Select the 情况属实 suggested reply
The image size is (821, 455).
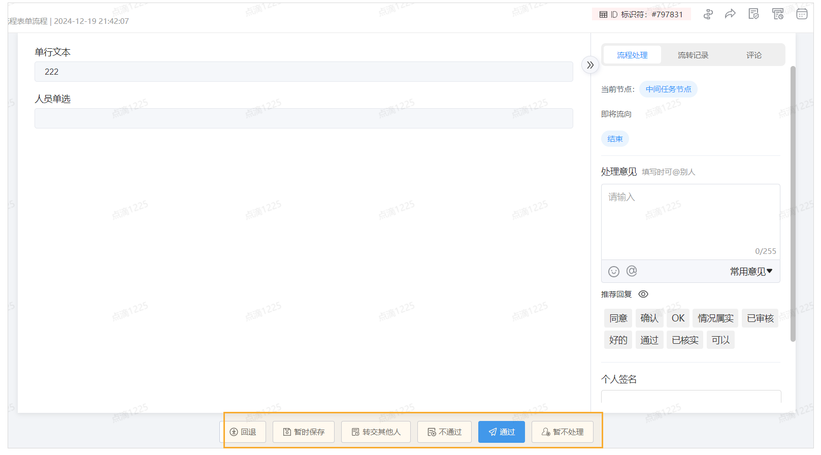coord(715,318)
